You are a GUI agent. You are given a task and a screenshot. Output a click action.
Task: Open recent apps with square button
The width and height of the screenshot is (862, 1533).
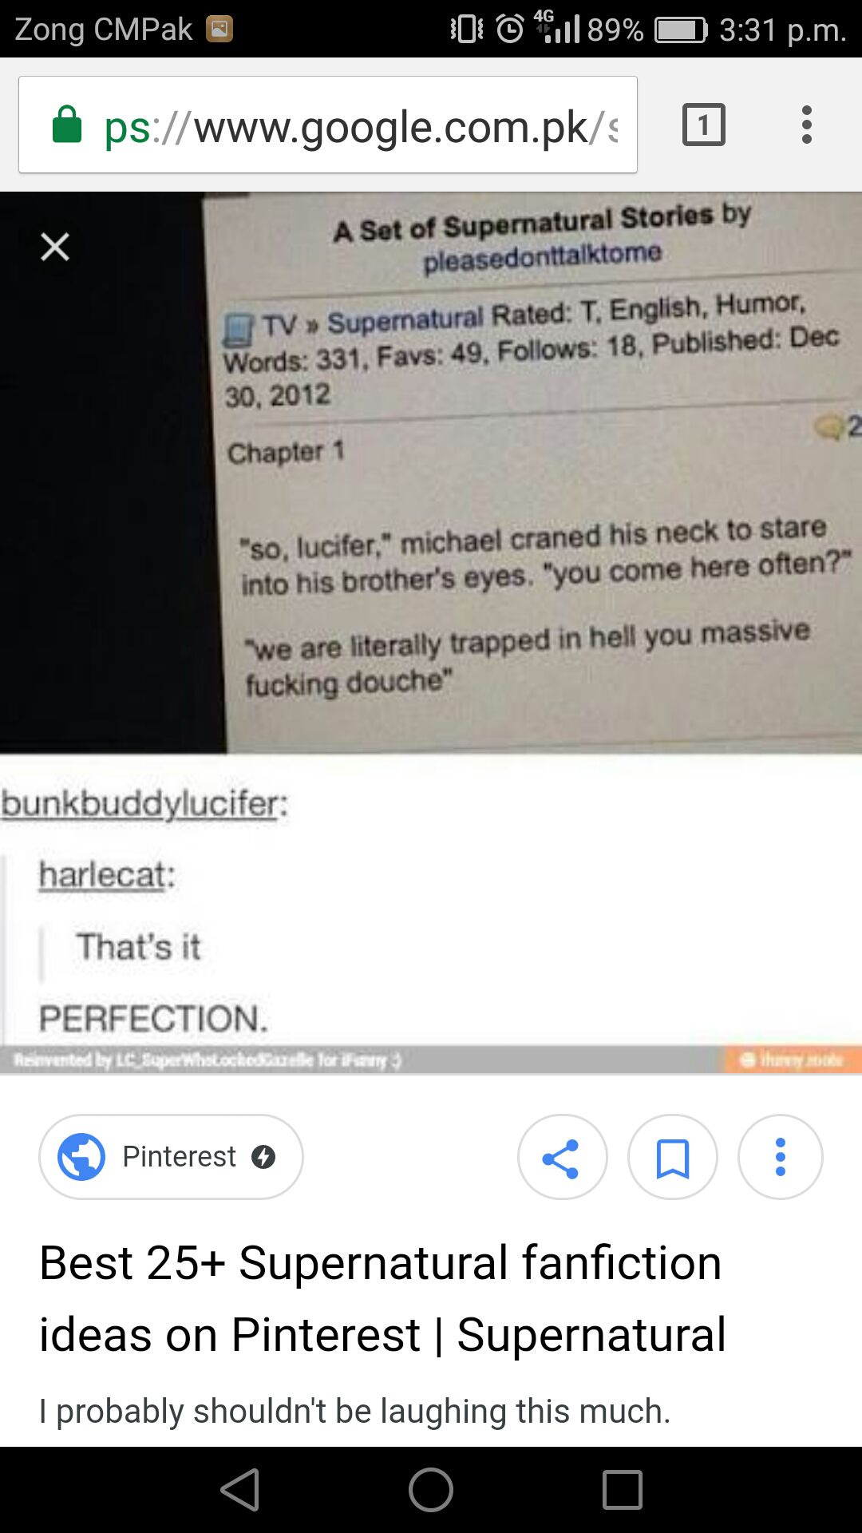(x=623, y=1490)
